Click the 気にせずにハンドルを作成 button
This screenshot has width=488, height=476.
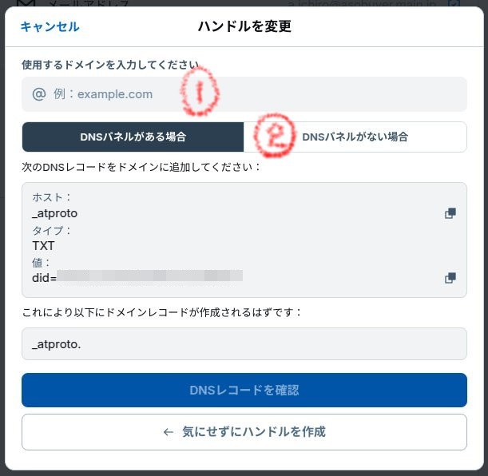pyautogui.click(x=244, y=432)
